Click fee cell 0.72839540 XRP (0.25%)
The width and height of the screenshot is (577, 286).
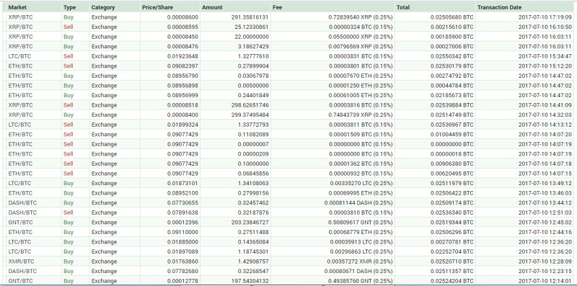(x=332, y=17)
